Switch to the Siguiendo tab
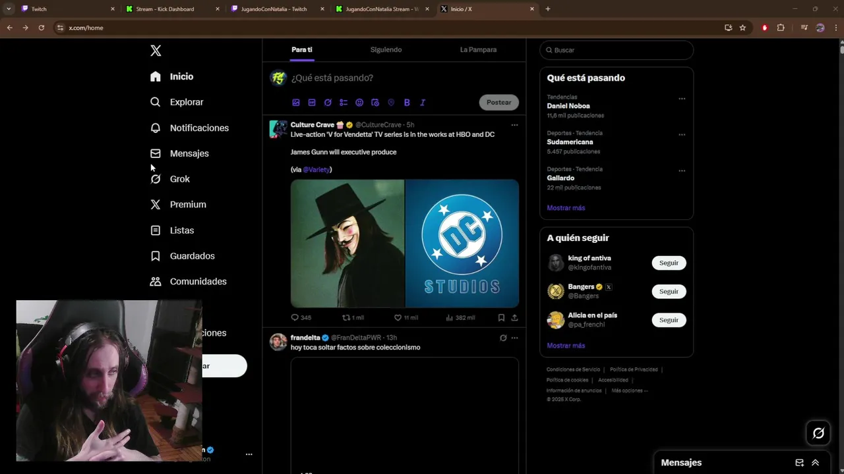Image resolution: width=844 pixels, height=474 pixels. [386, 50]
